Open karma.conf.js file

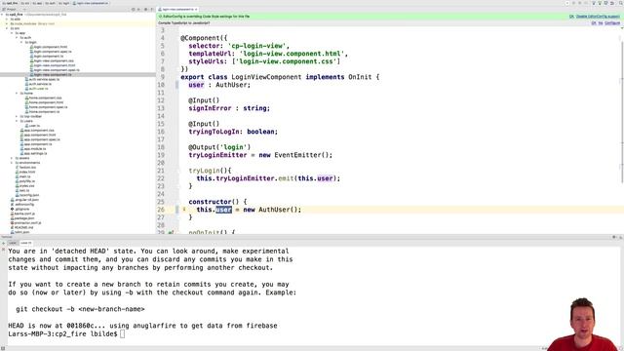click(x=22, y=214)
